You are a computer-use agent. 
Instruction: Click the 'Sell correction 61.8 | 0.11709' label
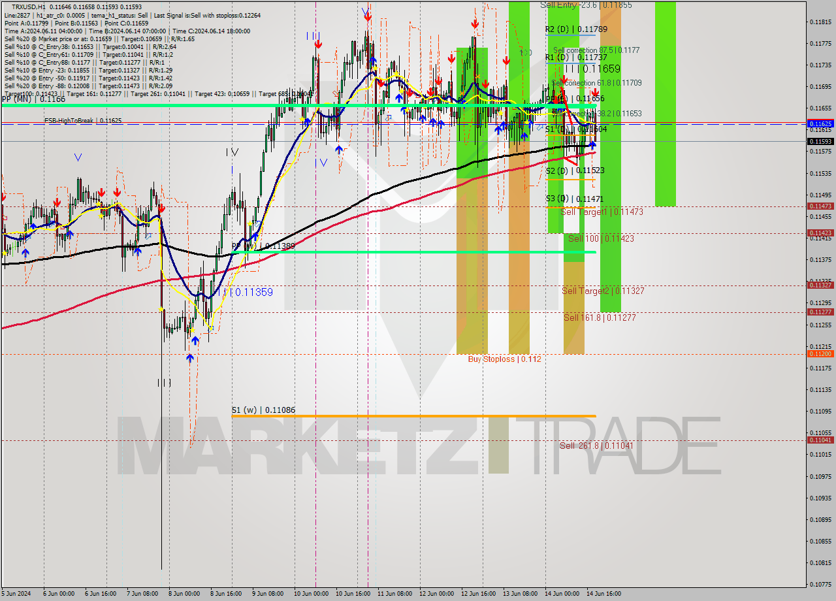coord(596,83)
